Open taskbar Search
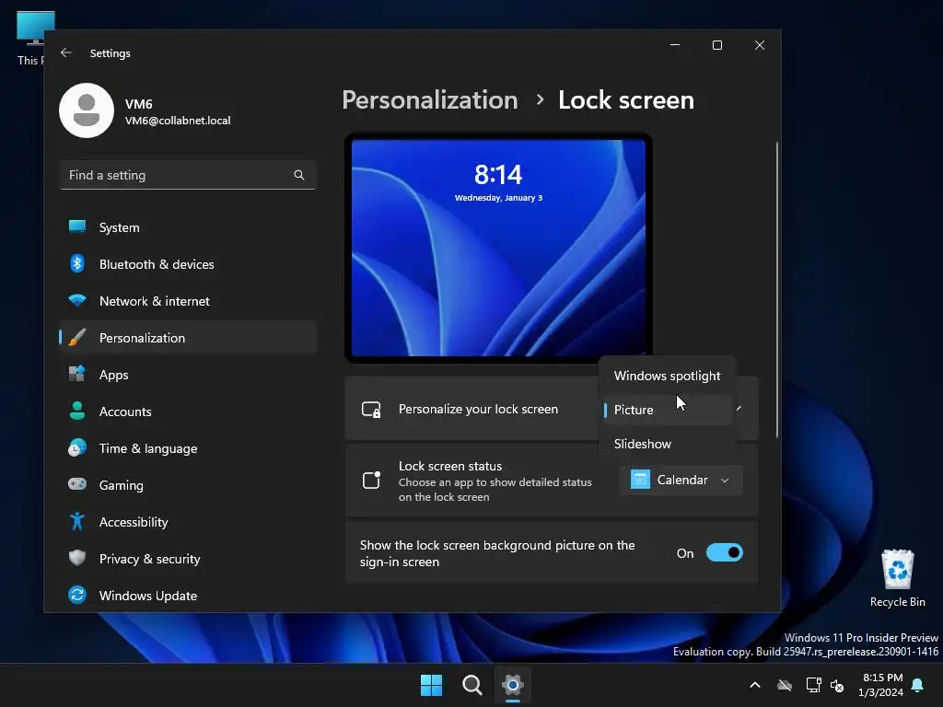Screen dimensions: 943x707 pyautogui.click(x=472, y=685)
